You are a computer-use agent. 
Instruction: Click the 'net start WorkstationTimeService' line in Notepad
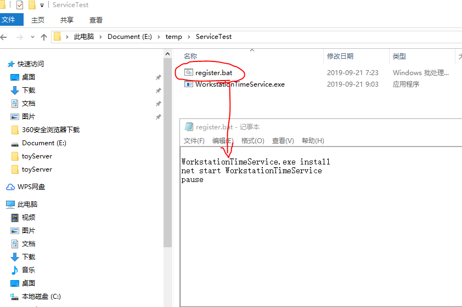(x=251, y=170)
